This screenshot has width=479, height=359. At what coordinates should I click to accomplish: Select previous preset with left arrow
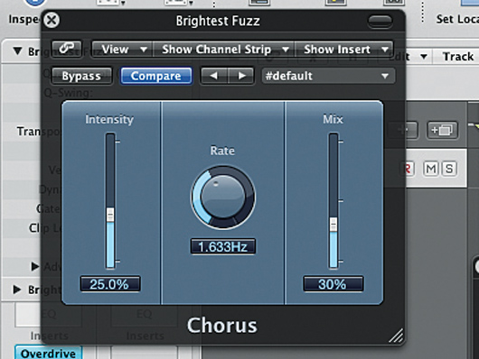[214, 76]
